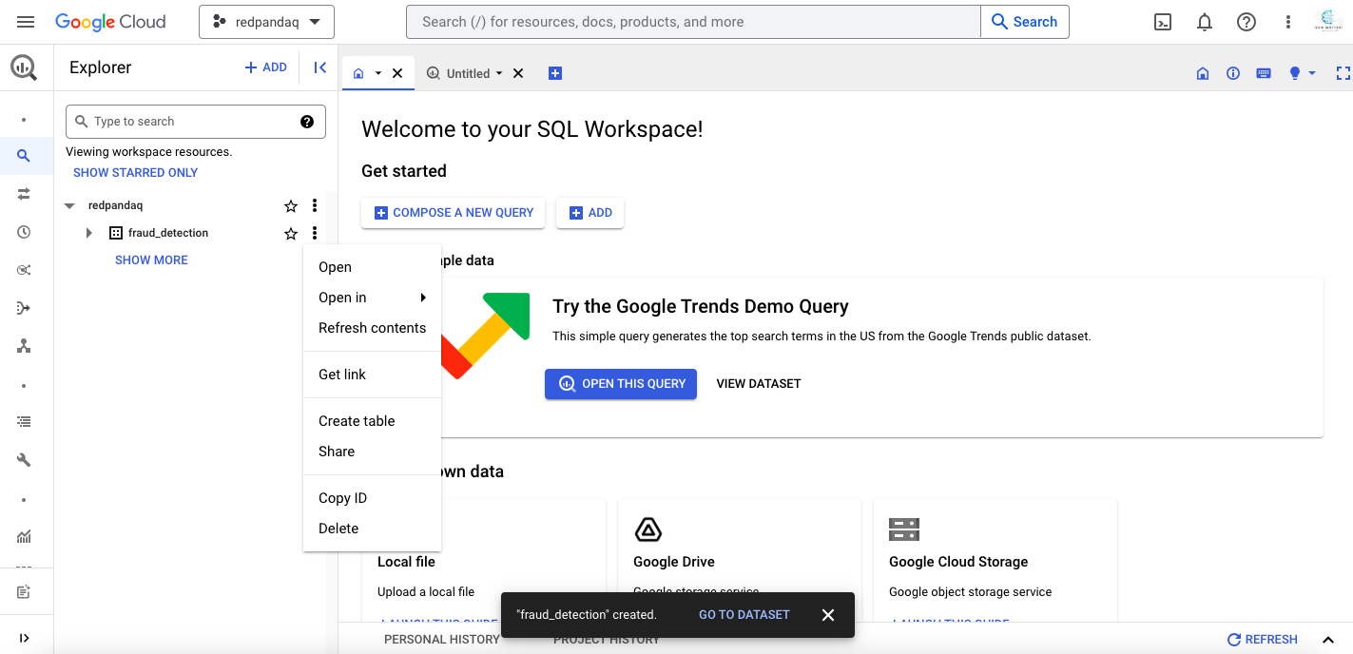
Task: Open SQL workspace magnifier icon in sidebar
Action: pos(24,156)
